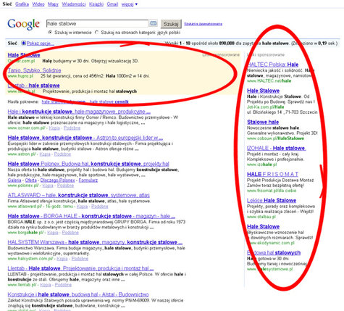This screenshot has width=344, height=311.
Task: Select the 'Szukaj w internecie' radio button
Action: [x=50, y=32]
